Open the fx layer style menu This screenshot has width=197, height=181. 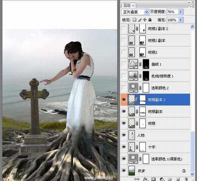click(145, 179)
